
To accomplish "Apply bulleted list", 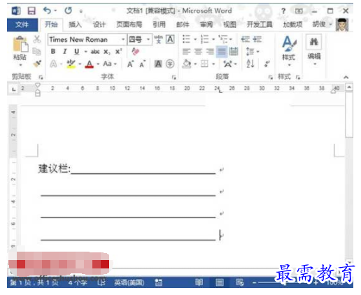I will (x=186, y=39).
